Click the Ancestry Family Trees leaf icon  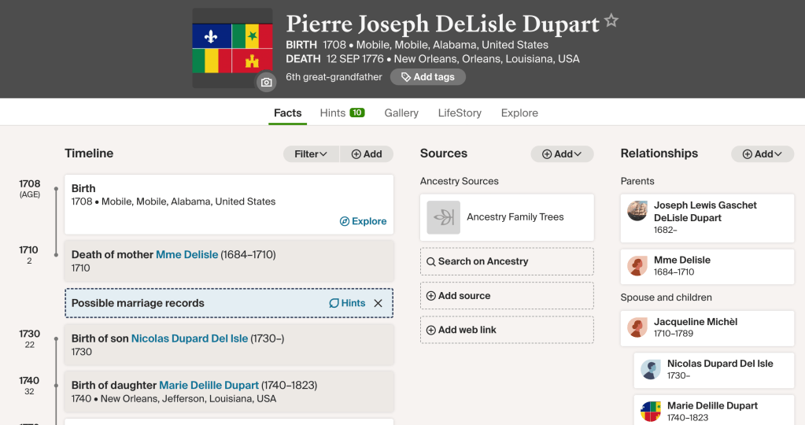444,217
